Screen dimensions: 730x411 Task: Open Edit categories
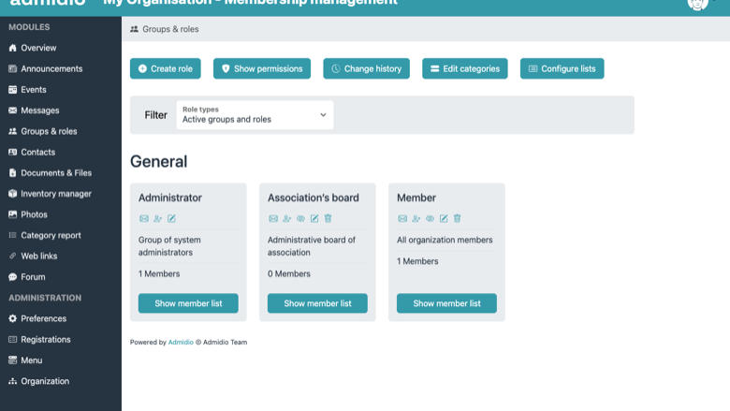coord(465,68)
